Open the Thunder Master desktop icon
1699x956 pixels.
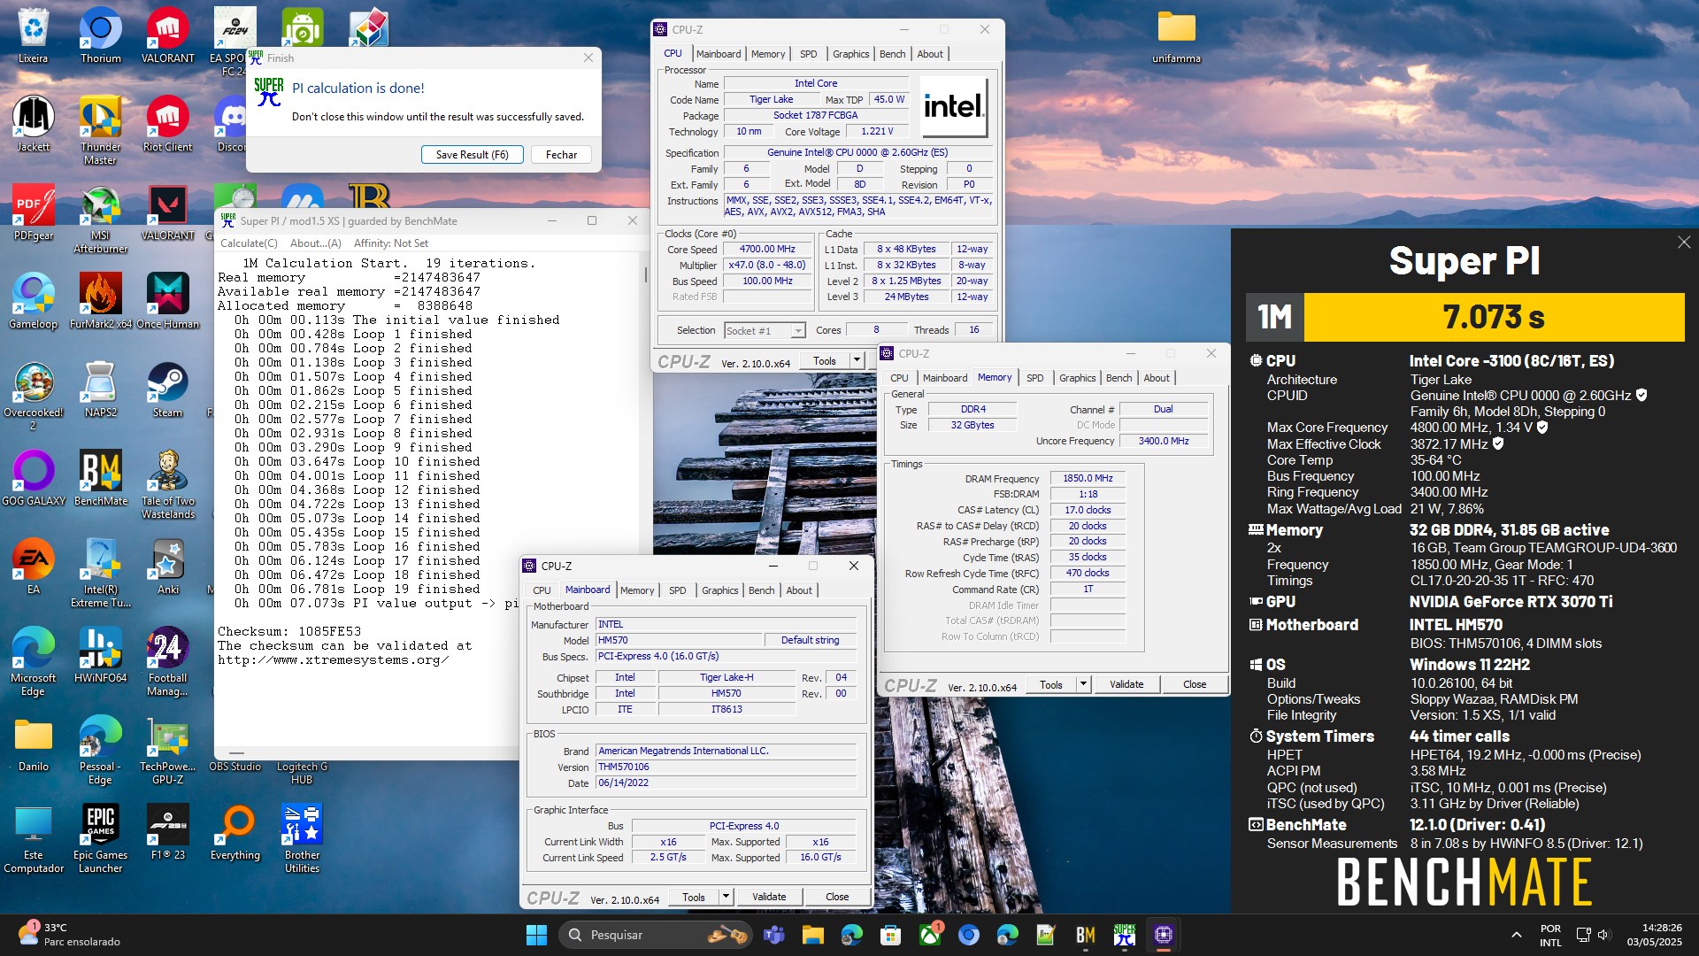pos(101,130)
